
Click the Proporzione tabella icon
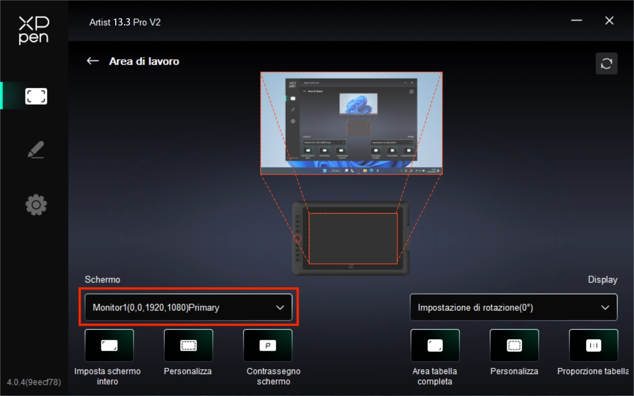coord(593,345)
